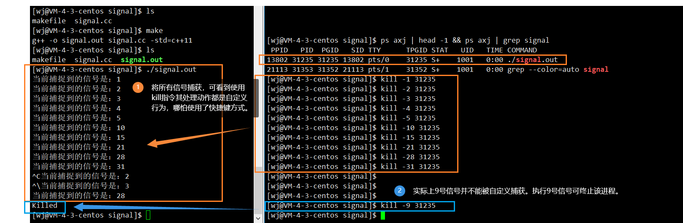Click the 'kill -21 31235' command
Viewport: 683px width, 223px height.
(x=410, y=147)
